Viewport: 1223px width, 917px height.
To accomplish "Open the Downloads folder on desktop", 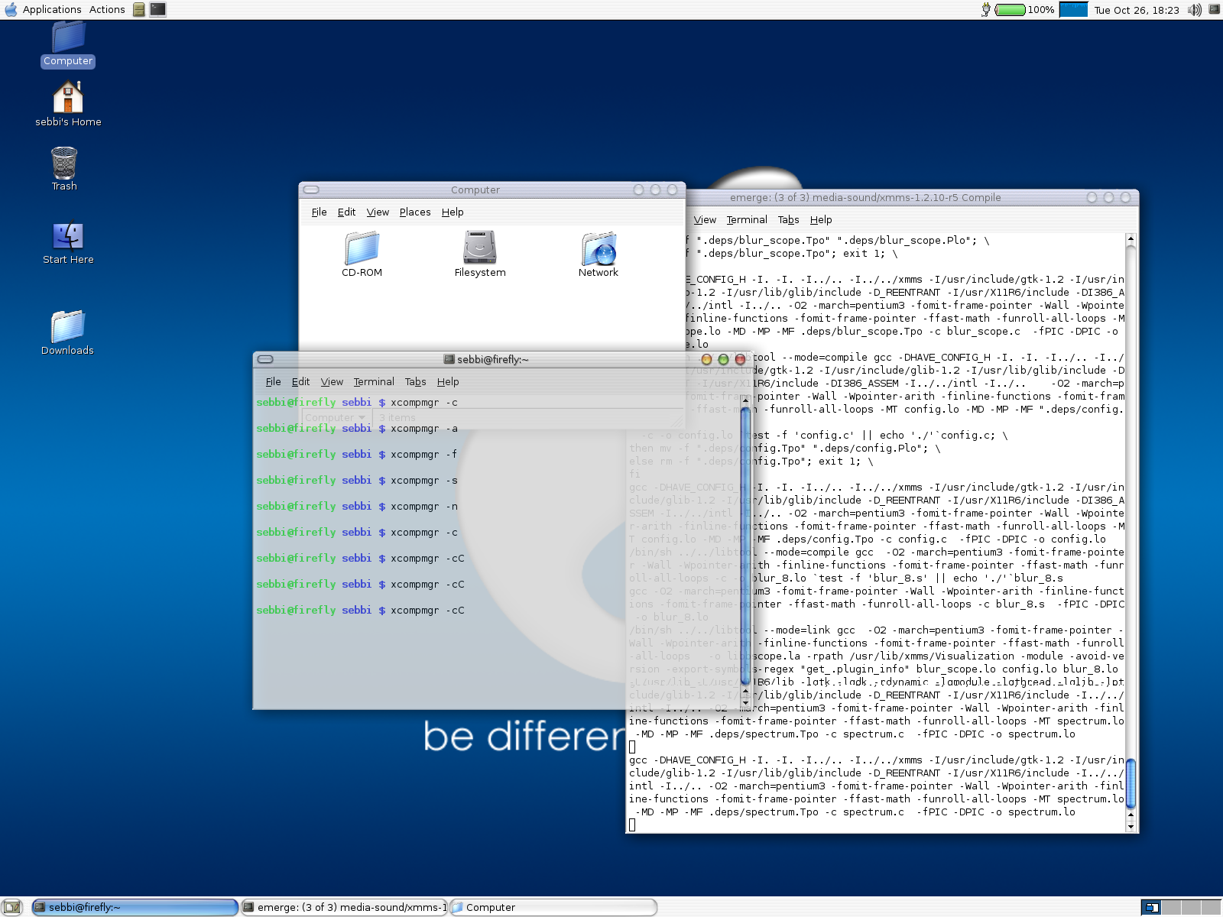I will pos(67,327).
